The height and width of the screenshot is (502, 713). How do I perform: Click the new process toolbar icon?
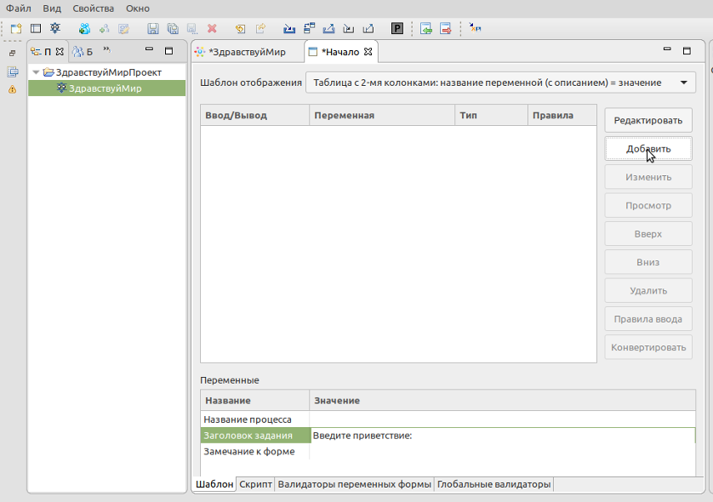pos(55,29)
